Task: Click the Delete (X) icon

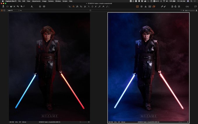Action: 14,6
